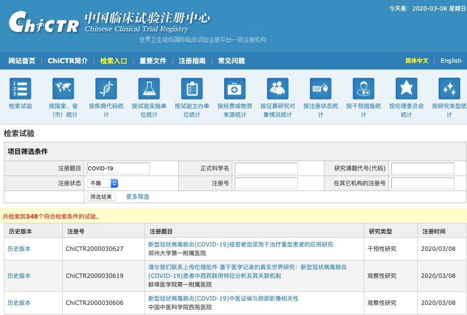Open the doctor intervention statistics icon
467x315 pixels.
[x=363, y=89]
